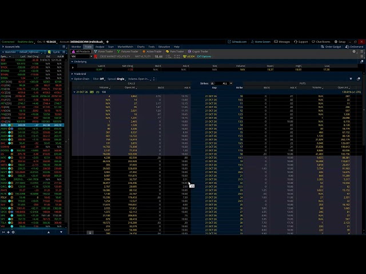This screenshot has width=366, height=274.
Task: Open Crypto Trader
Action: (198, 51)
